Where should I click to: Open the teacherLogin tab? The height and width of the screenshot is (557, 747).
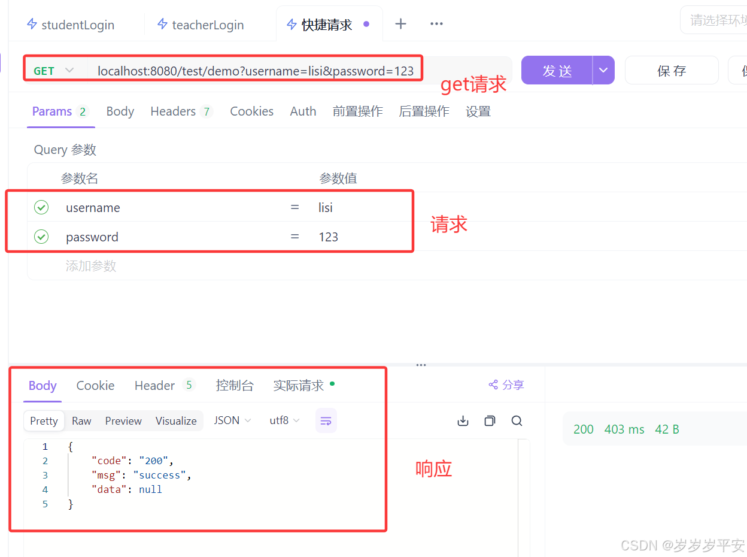pyautogui.click(x=201, y=25)
